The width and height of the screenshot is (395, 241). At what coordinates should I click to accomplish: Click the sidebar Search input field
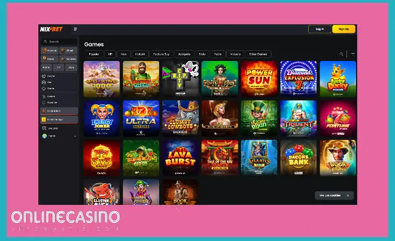click(59, 42)
